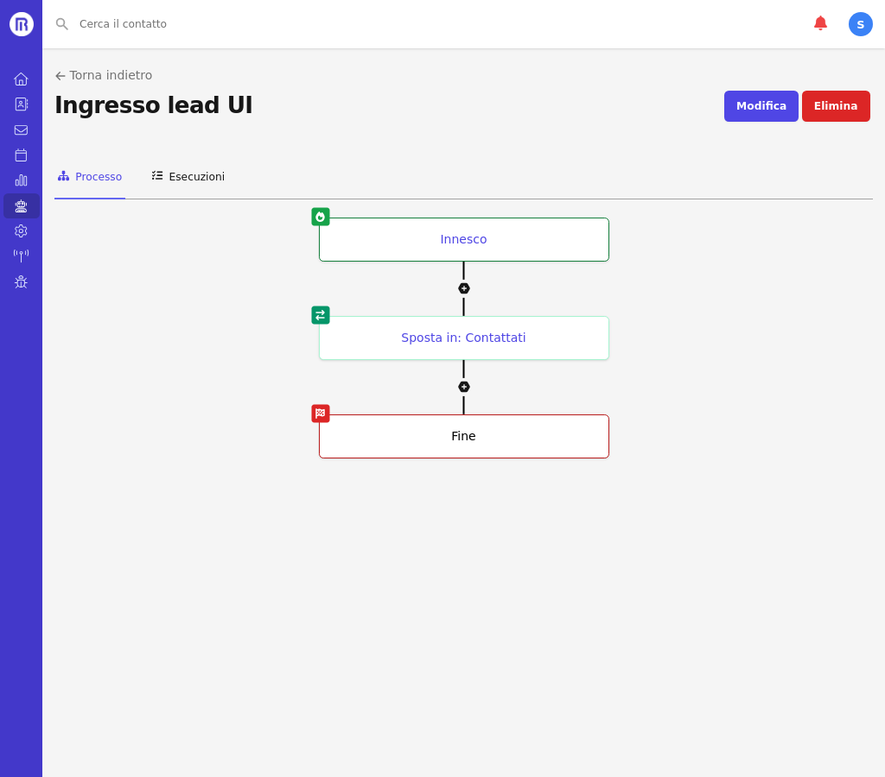Select the robot automation icon

(21, 206)
